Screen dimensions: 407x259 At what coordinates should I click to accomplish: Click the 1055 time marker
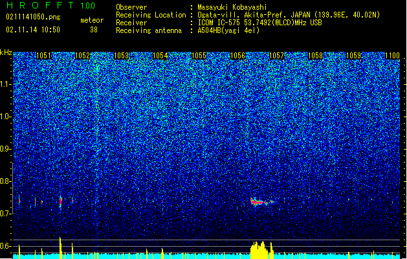[x=199, y=56]
